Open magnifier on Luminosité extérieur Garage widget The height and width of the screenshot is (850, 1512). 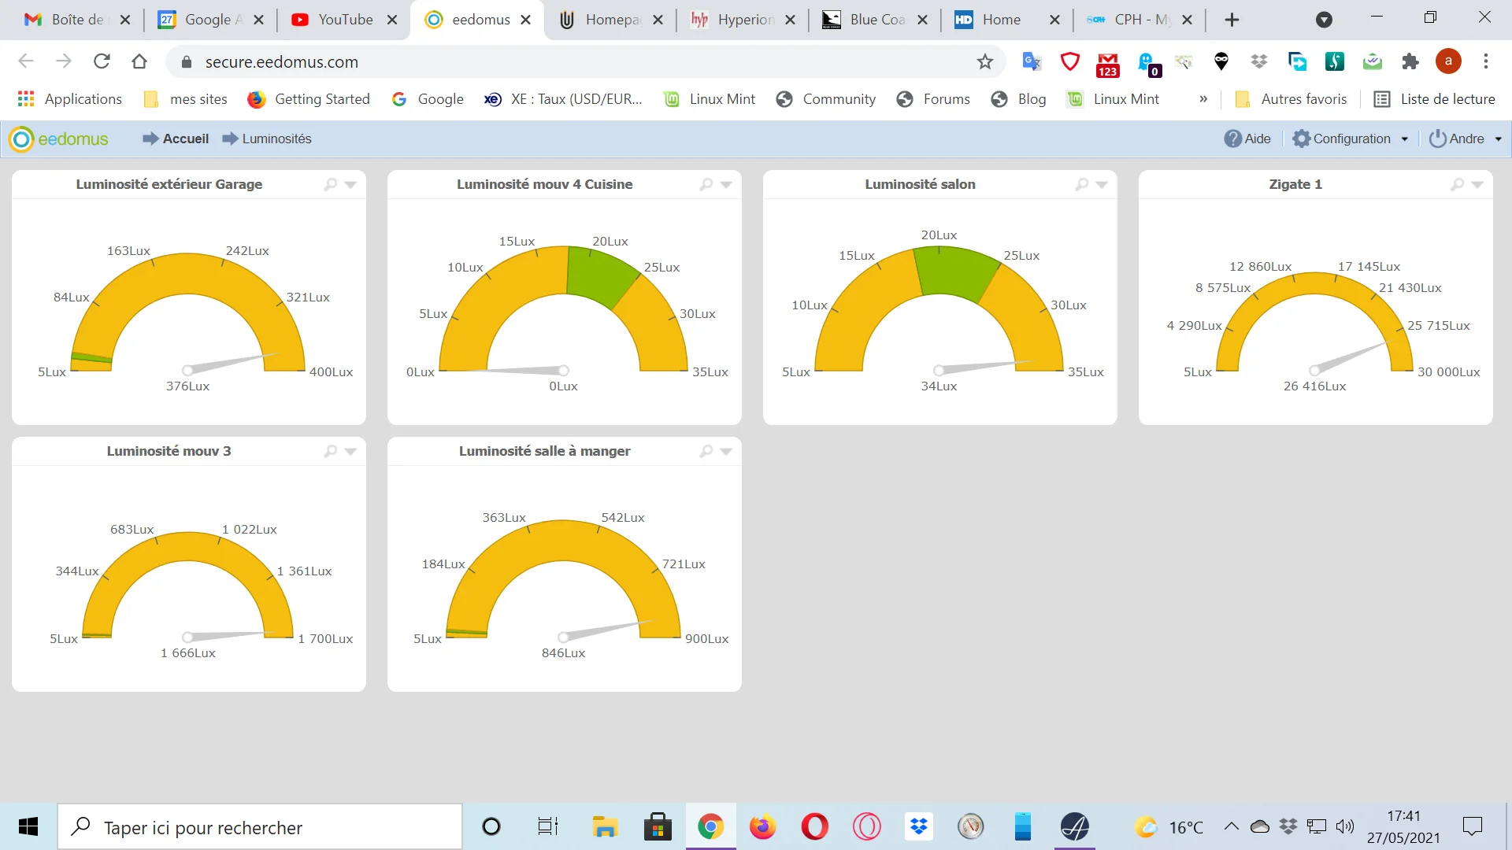[x=331, y=184]
